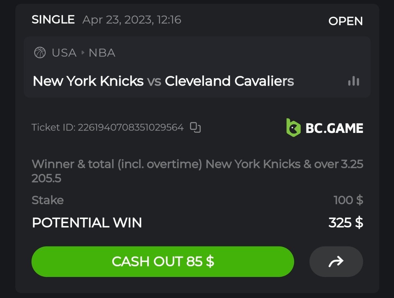Open match statistics bar chart icon
This screenshot has height=298, width=394.
point(353,81)
